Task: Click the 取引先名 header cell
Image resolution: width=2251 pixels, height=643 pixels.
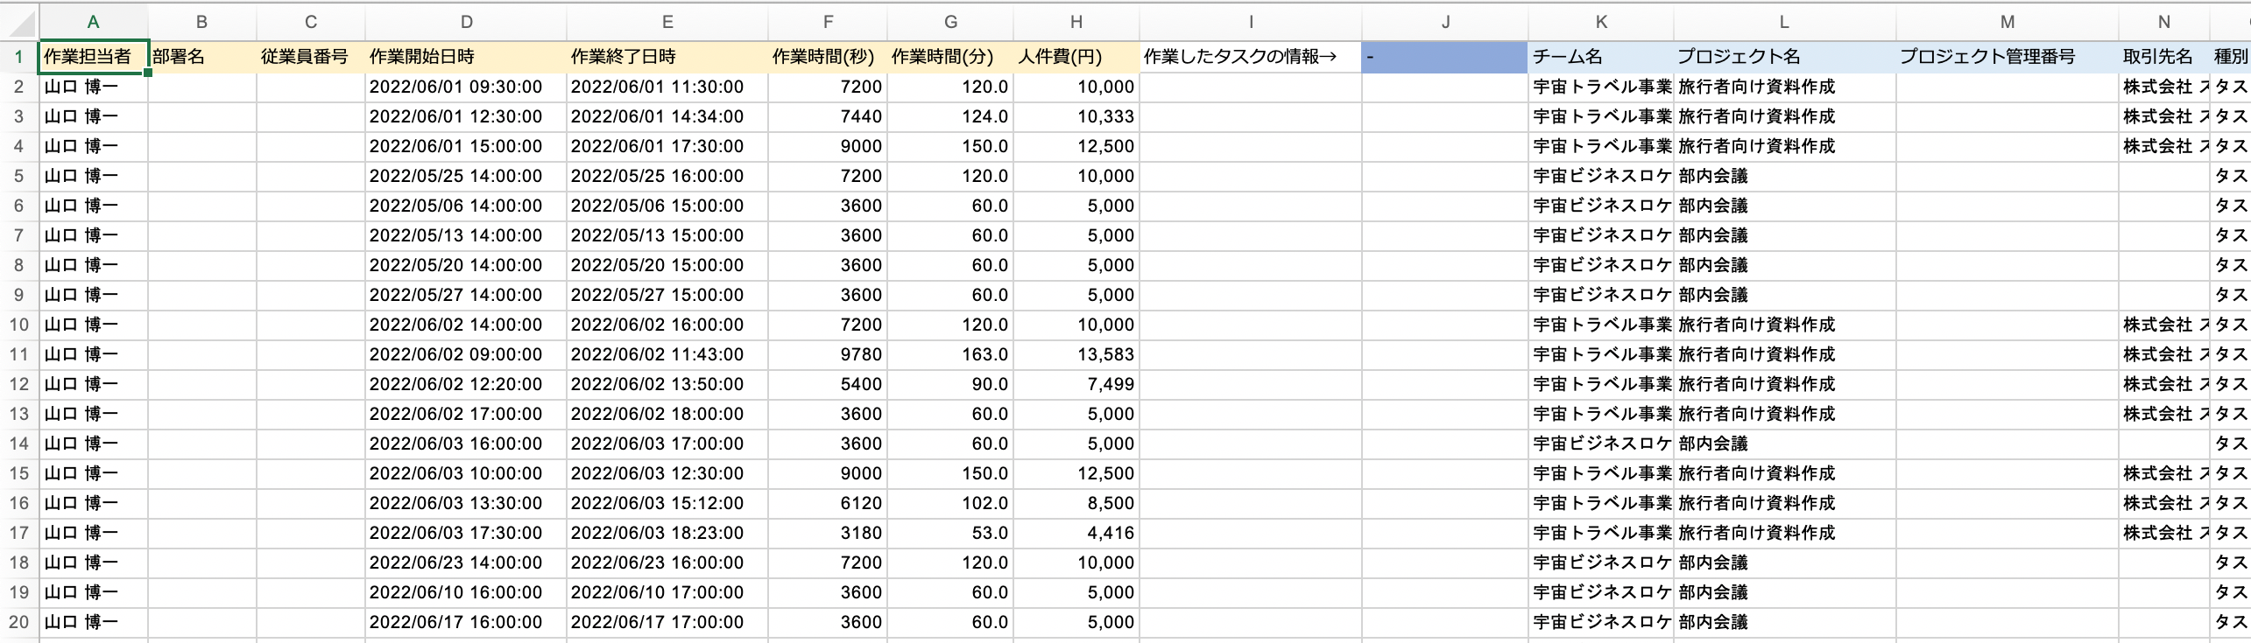Action: tap(2163, 57)
